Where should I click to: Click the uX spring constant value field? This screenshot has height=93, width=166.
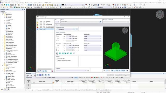(69, 36)
